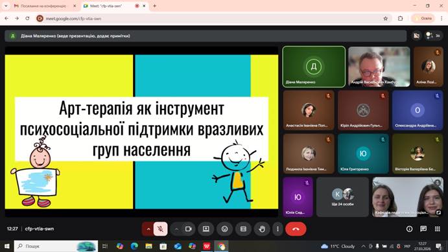448x252 pixels.
Task: Click the address bar meet.google.com URL
Action: (73, 19)
